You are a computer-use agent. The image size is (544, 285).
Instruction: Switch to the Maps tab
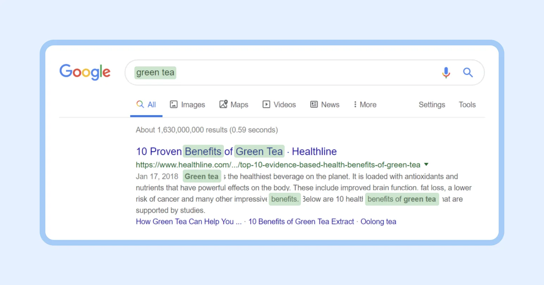click(x=234, y=105)
